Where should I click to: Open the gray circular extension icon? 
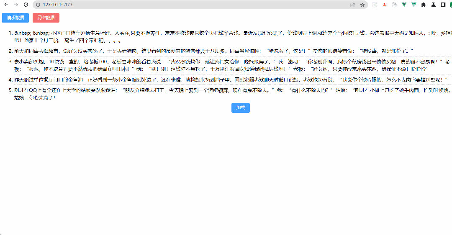click(x=394, y=5)
